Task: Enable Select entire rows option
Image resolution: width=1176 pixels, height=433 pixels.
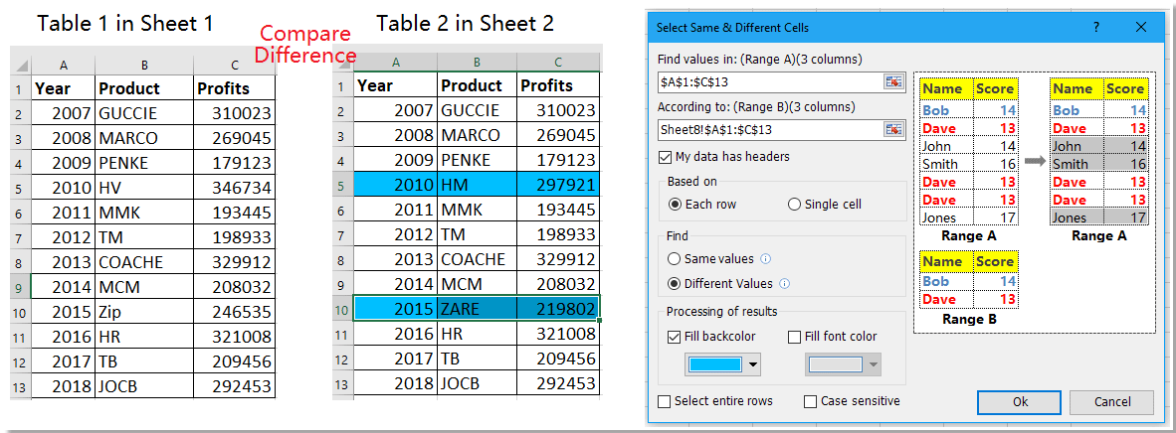Action: click(x=665, y=401)
